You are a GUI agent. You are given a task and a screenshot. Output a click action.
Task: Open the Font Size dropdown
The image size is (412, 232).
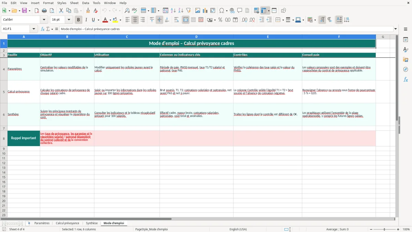tap(69, 20)
